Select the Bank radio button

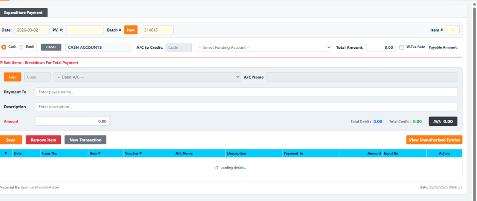pos(21,47)
